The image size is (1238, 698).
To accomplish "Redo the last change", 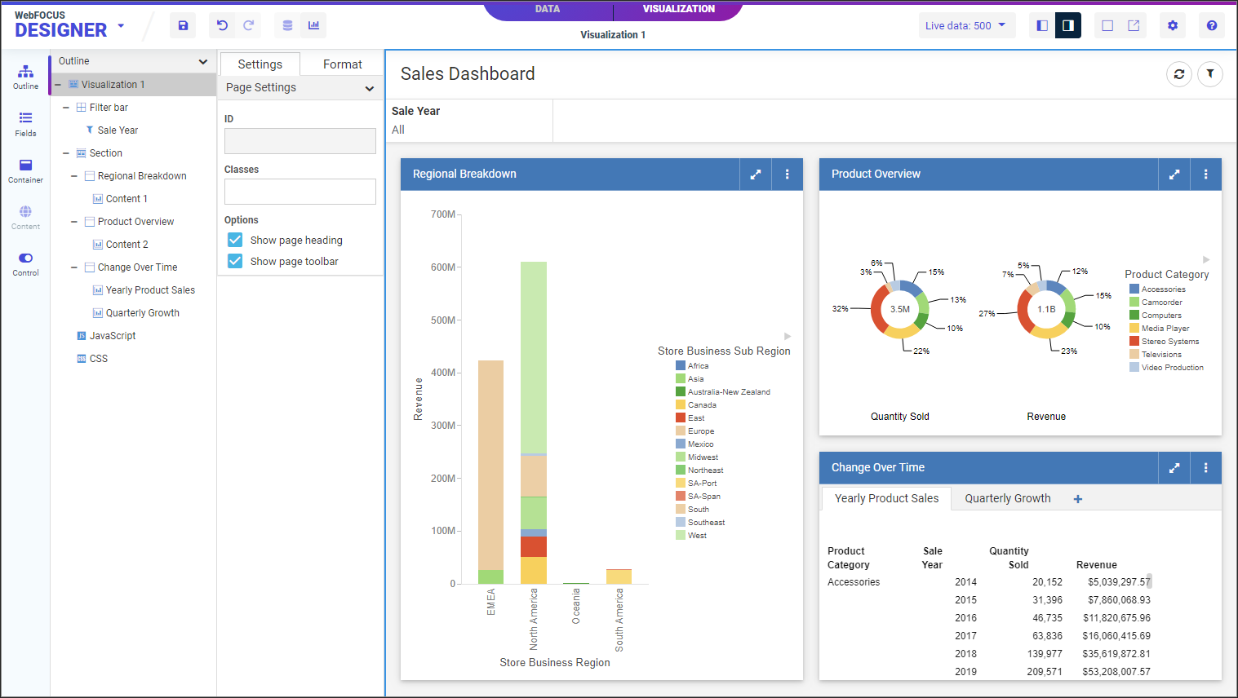I will pyautogui.click(x=251, y=25).
